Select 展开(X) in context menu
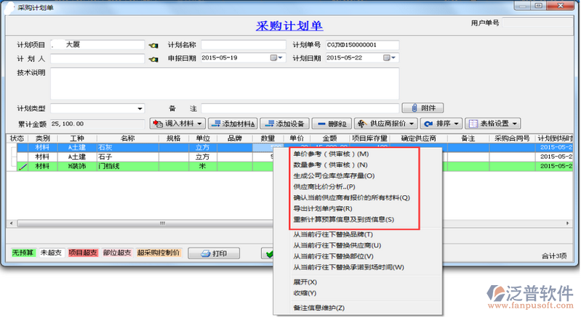The height and width of the screenshot is (317, 581). tap(305, 282)
